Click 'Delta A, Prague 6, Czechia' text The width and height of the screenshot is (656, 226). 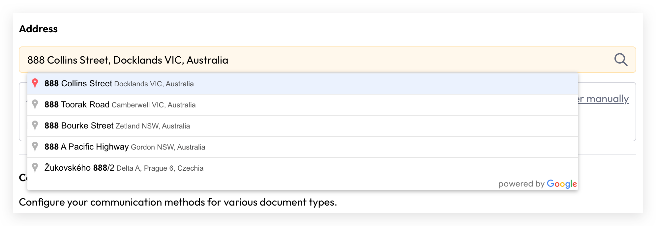pyautogui.click(x=160, y=168)
